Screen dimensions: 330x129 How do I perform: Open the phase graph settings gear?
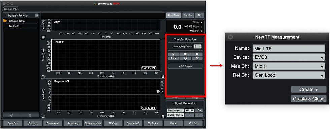coord(163,77)
